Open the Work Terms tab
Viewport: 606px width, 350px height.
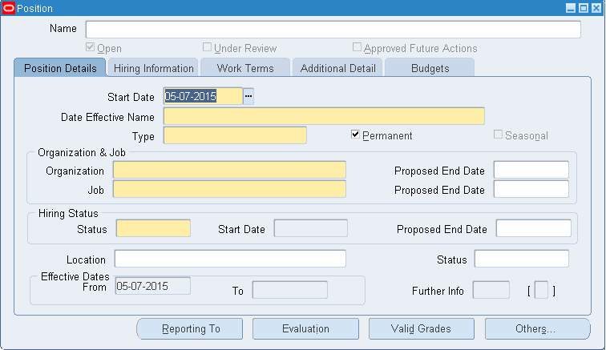[x=246, y=68]
